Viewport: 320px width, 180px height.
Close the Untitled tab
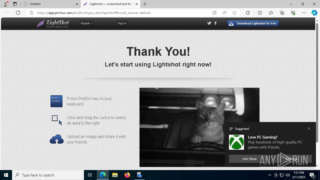coord(77,4)
